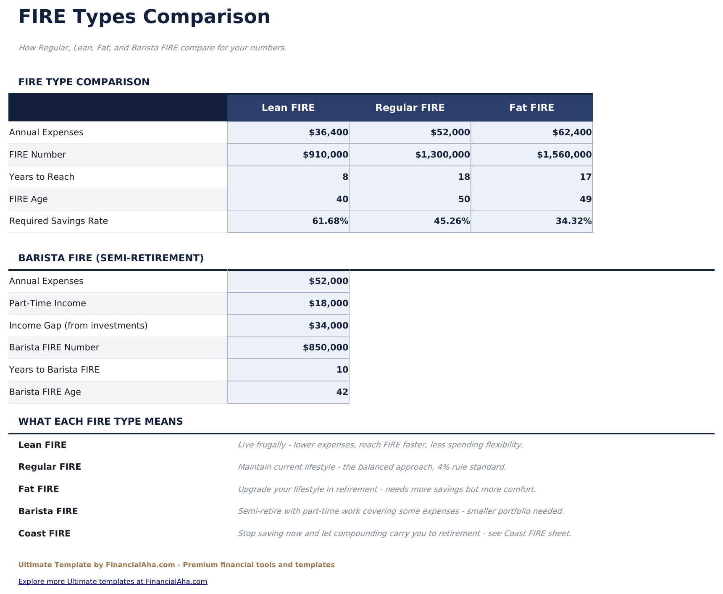Click the Regular FIRE number cell $1,300,000
Screen dimensions: 723x594
410,155
